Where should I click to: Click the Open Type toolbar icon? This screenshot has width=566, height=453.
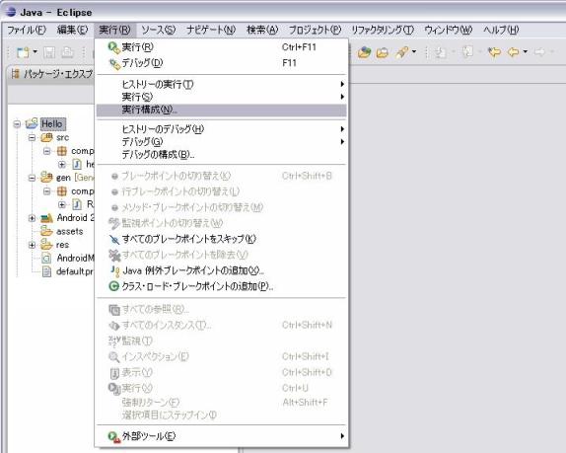point(364,52)
